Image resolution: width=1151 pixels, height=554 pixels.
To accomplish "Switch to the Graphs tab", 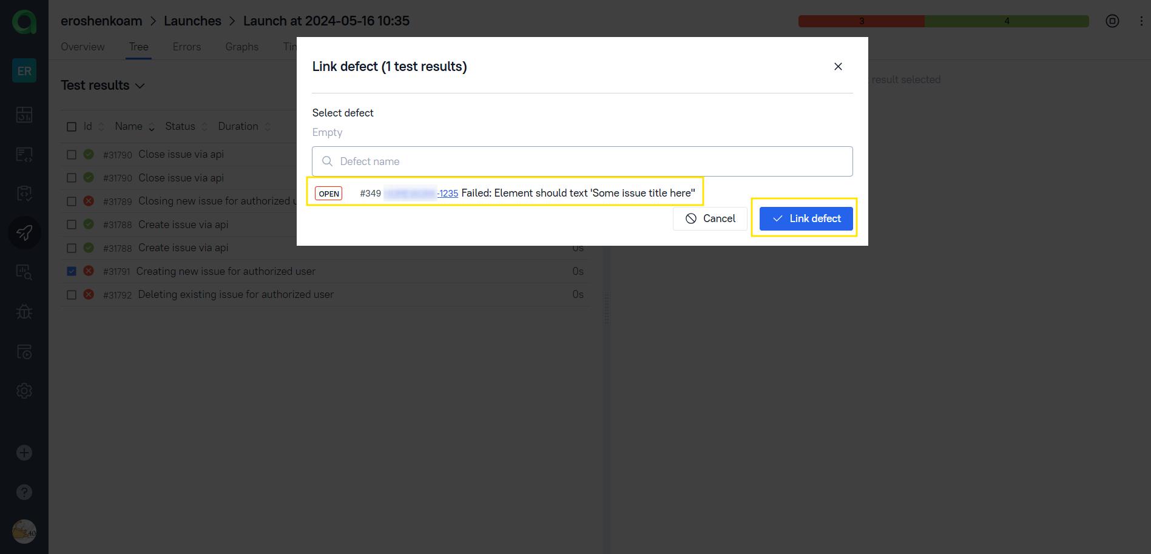I will click(241, 47).
